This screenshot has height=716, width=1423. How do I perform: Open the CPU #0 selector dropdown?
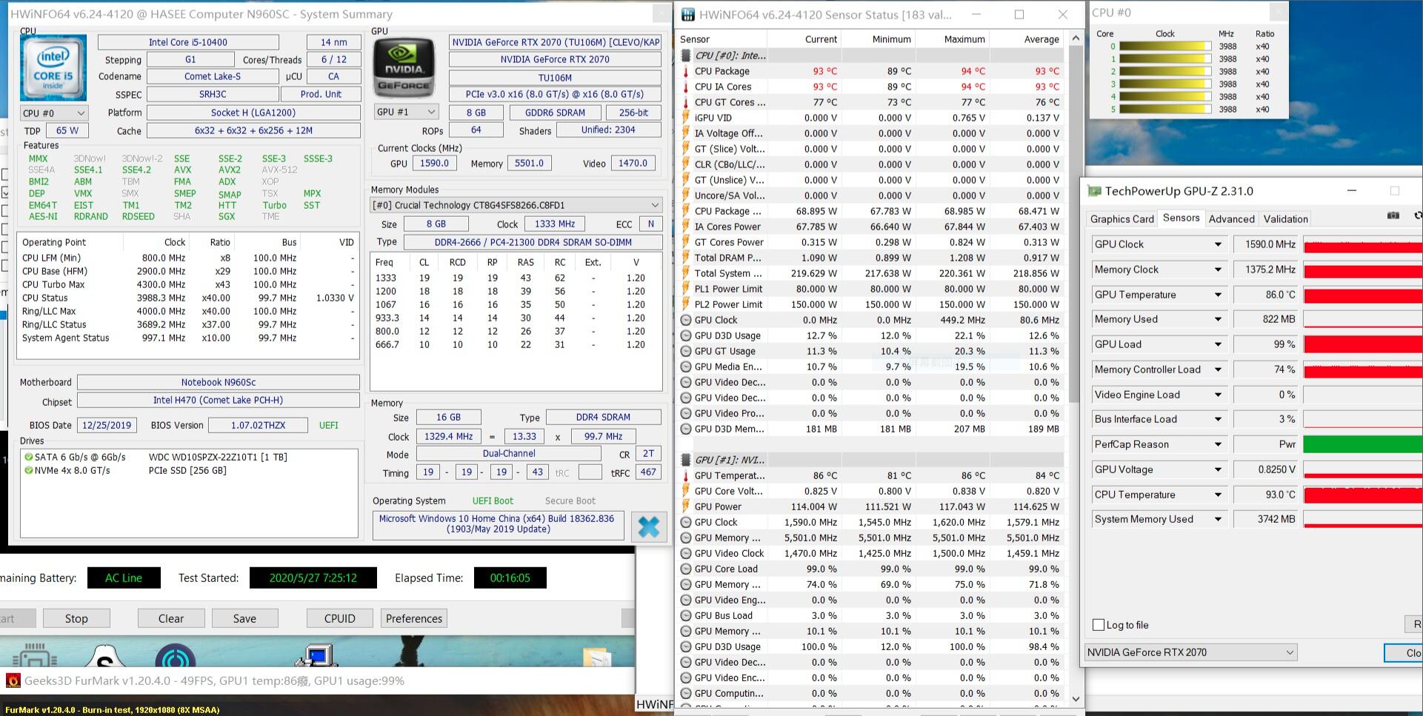(54, 113)
